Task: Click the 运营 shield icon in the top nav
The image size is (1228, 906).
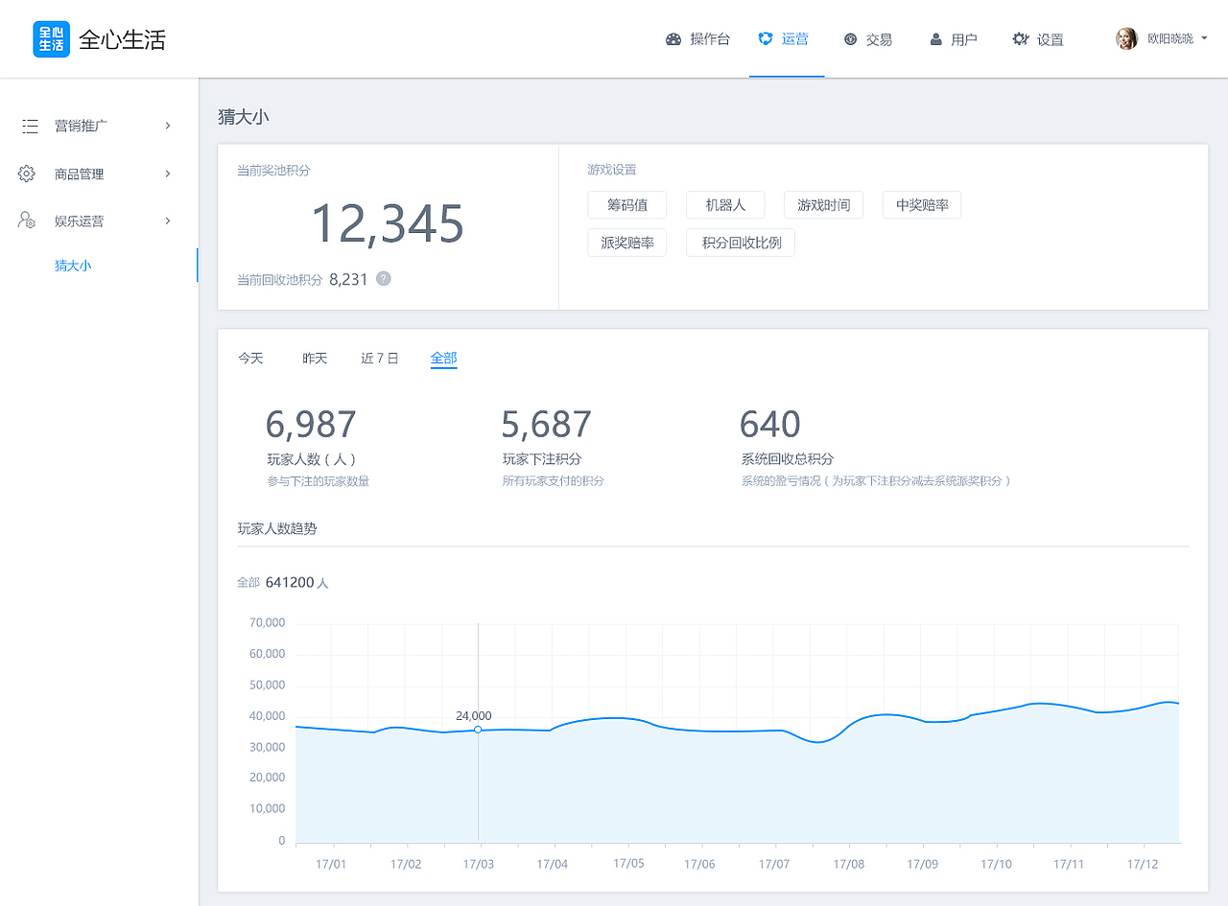Action: [x=765, y=38]
